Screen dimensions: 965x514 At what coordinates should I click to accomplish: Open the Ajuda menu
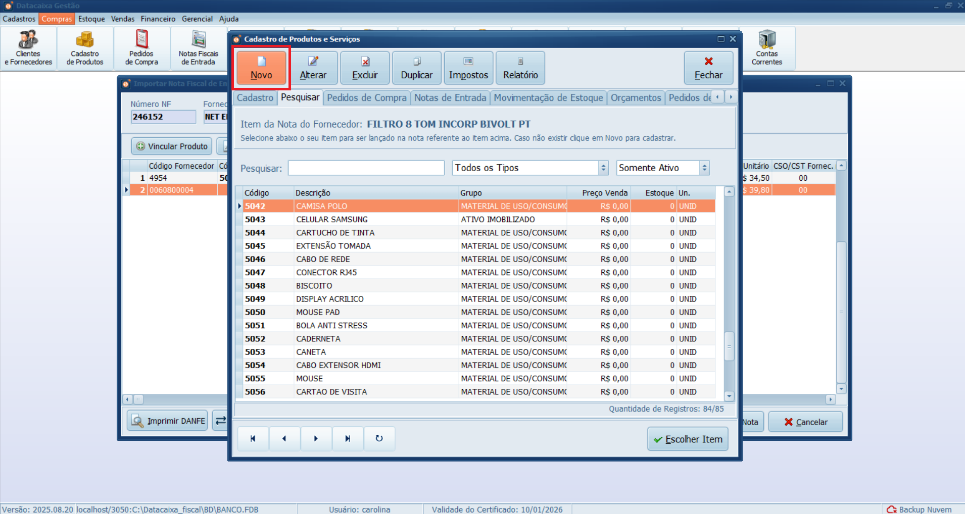229,19
